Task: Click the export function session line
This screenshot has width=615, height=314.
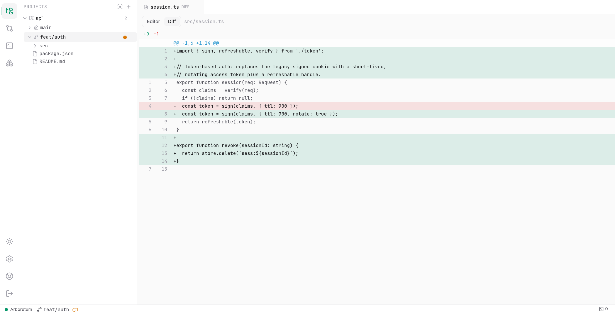Action: point(377,82)
